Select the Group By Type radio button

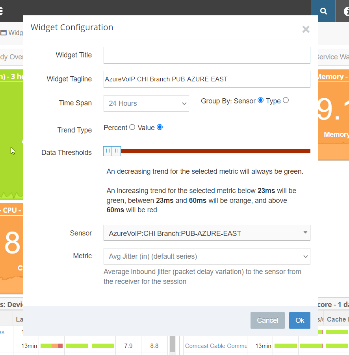point(286,100)
